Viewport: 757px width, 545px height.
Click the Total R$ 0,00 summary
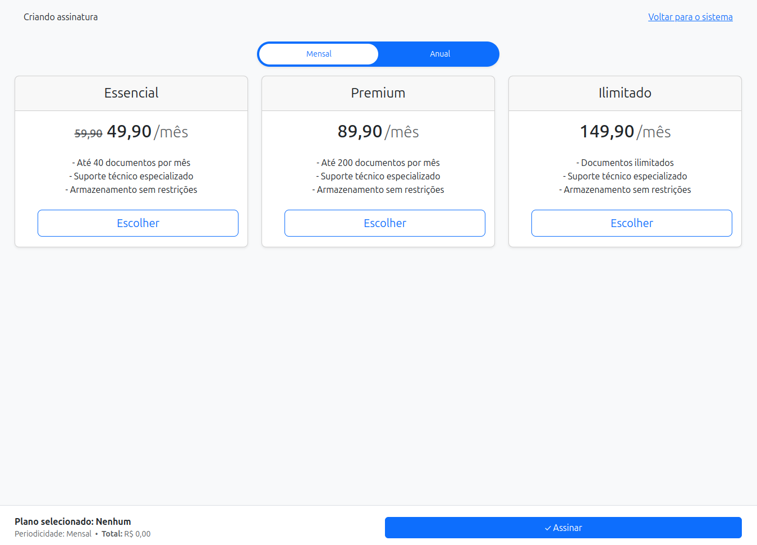126,534
